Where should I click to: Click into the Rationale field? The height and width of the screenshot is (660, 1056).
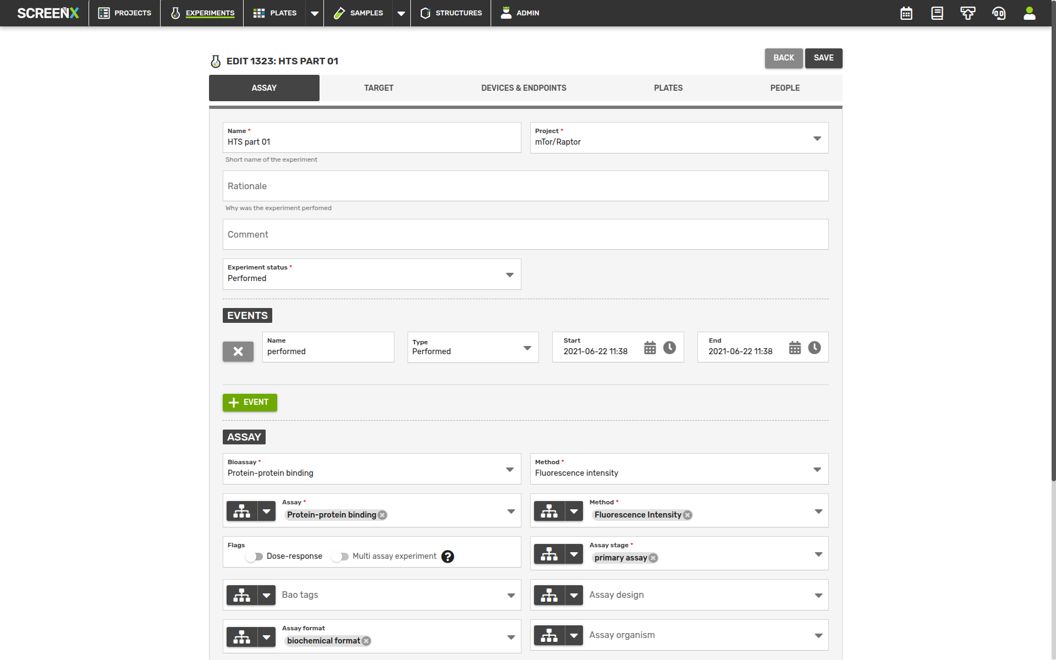[525, 186]
